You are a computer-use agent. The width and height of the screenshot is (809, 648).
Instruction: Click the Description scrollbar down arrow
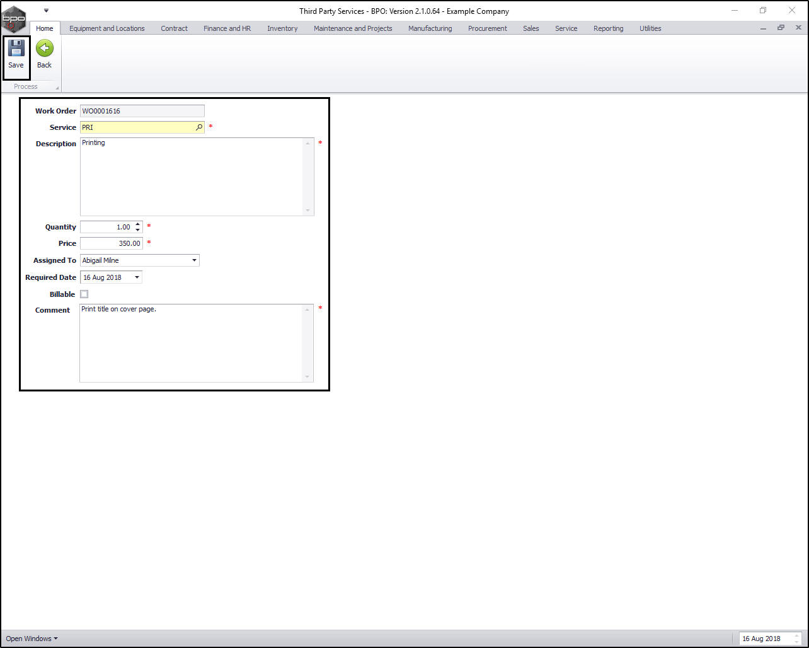coord(308,211)
